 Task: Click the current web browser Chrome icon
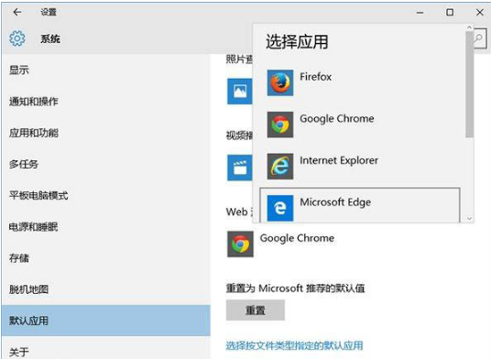(x=240, y=245)
